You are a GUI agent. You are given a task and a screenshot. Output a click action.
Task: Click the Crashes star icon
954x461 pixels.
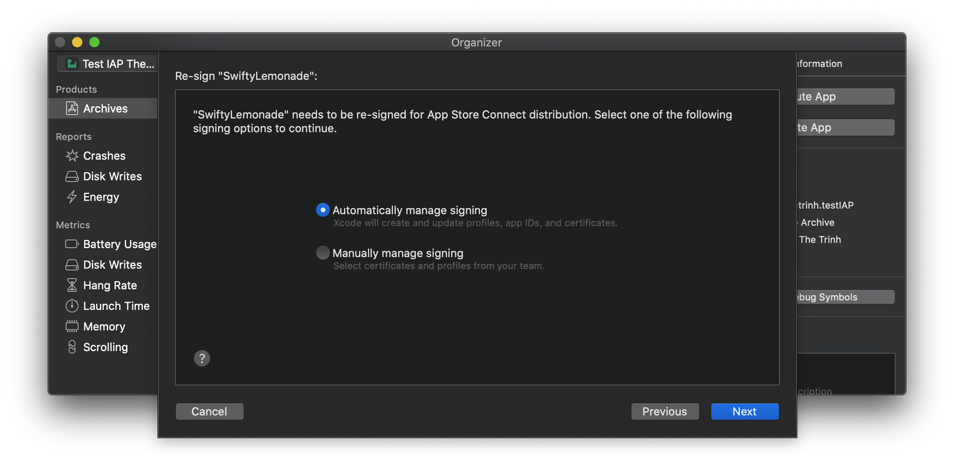point(72,156)
